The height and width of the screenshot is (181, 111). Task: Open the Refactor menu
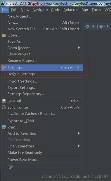tap(71, 10)
